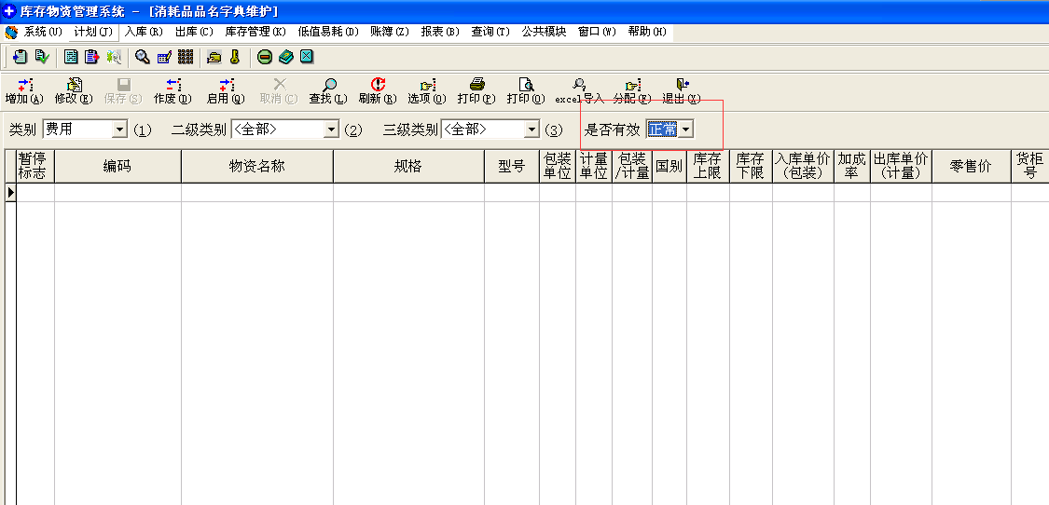Viewport: 1049px width, 505px height.
Task: Click the cyan X box icon
Action: pos(307,57)
